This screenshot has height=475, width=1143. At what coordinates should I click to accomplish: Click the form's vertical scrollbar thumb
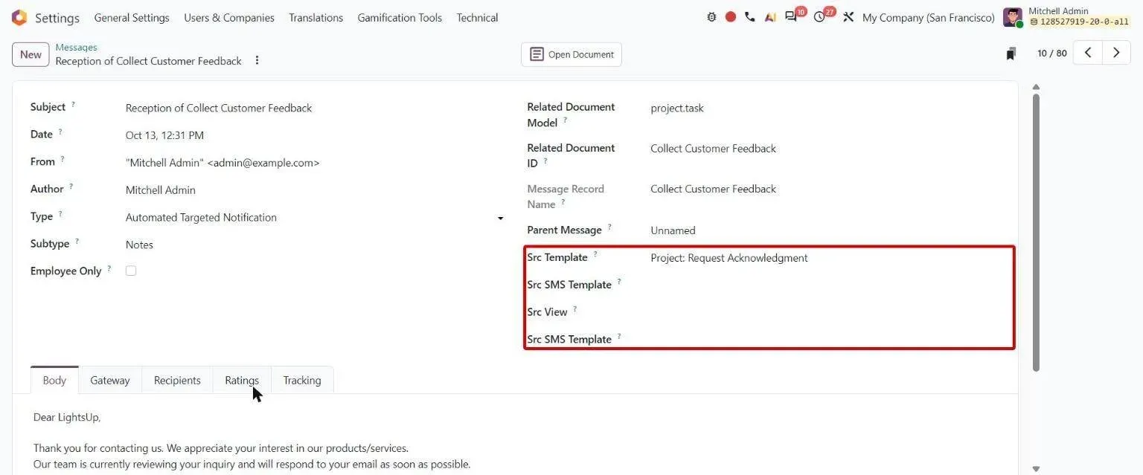(x=1036, y=232)
